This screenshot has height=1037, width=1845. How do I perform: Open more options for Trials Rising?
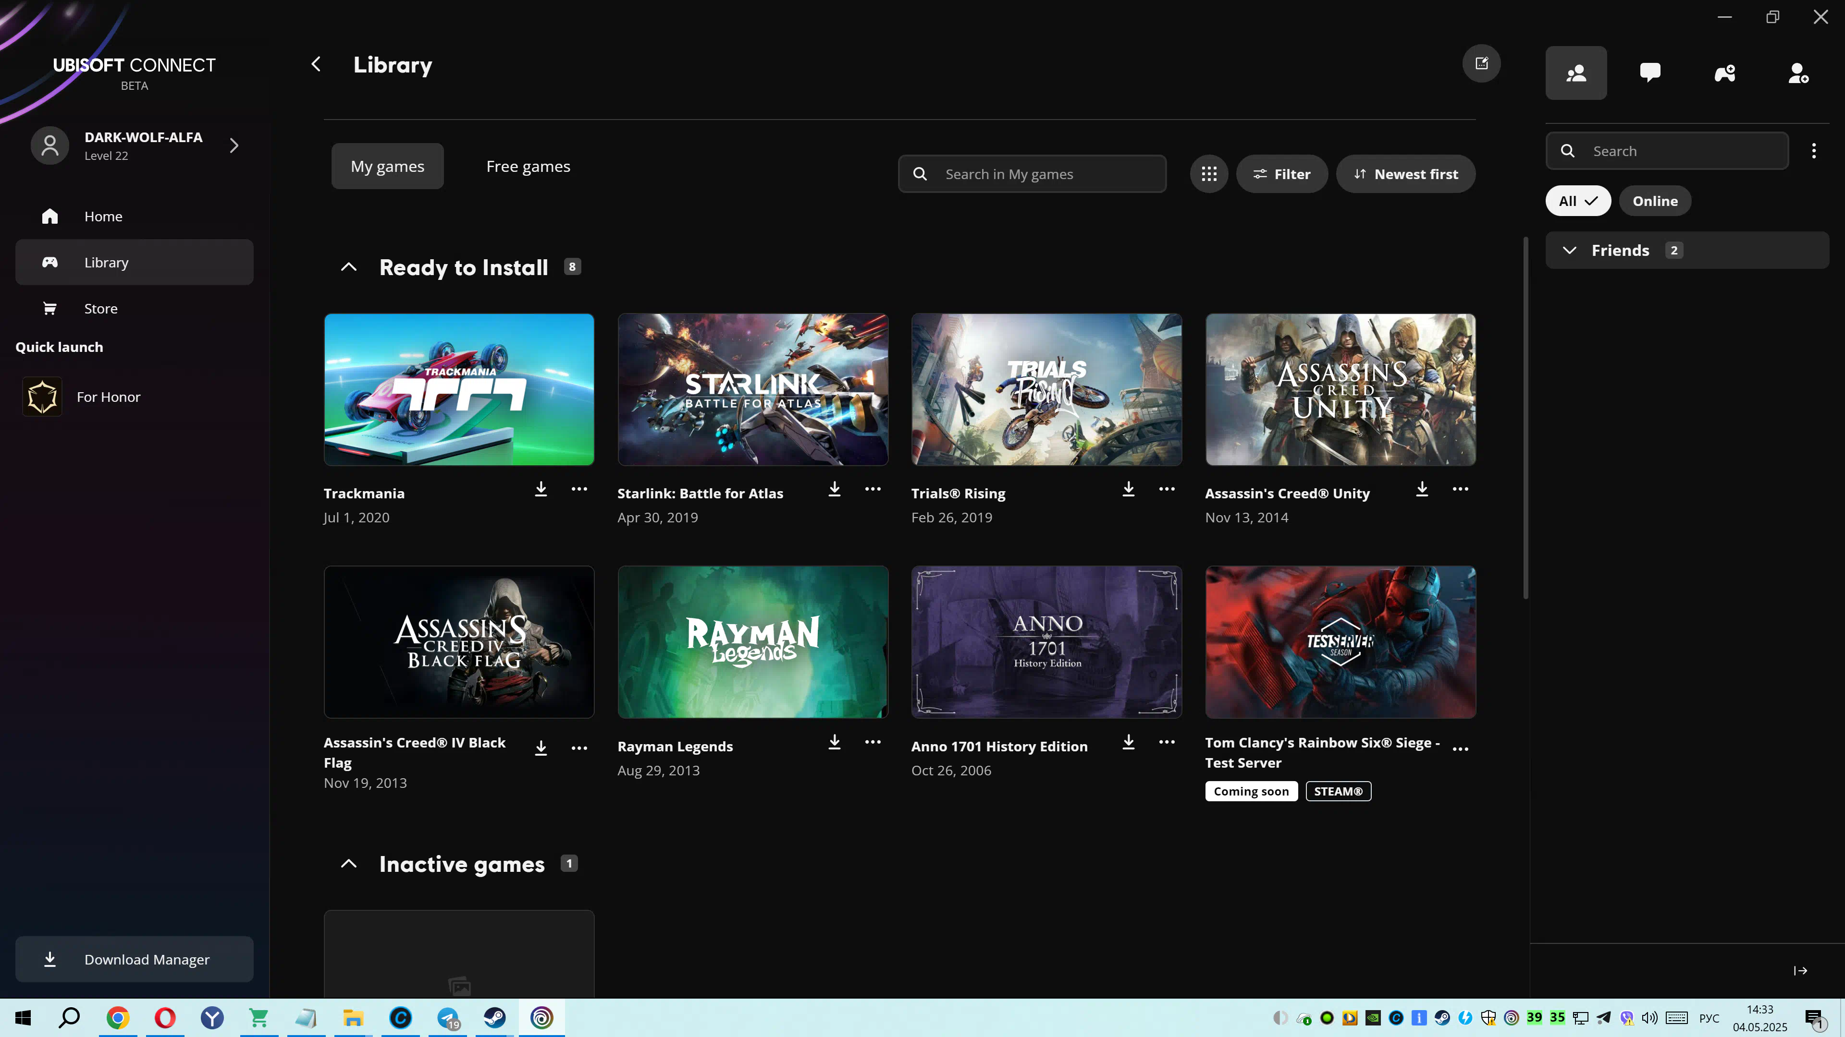tap(1167, 490)
